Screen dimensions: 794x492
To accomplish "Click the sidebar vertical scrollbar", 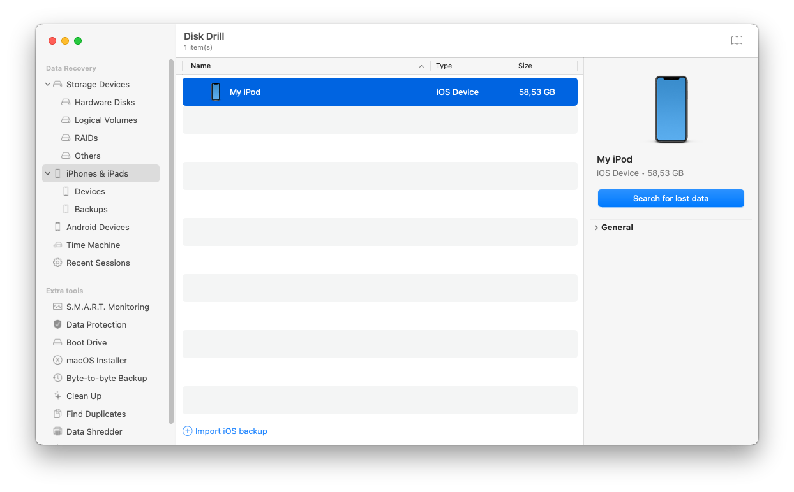I will pos(170,242).
